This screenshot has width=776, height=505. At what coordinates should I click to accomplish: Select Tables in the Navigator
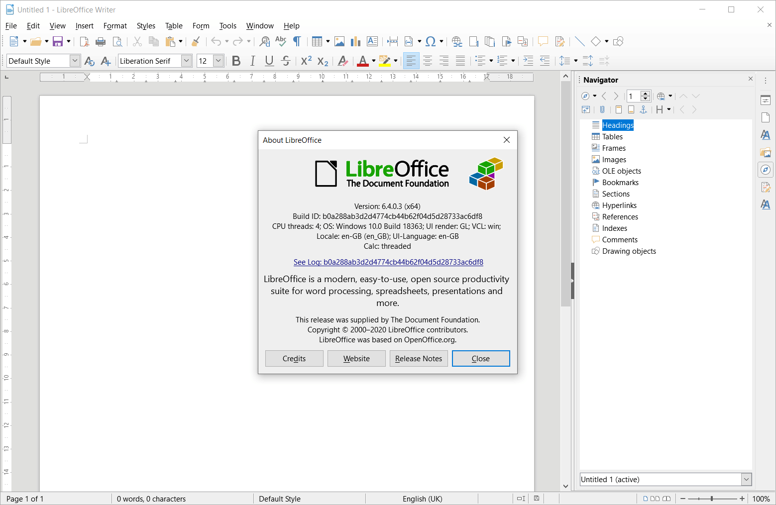pyautogui.click(x=612, y=137)
